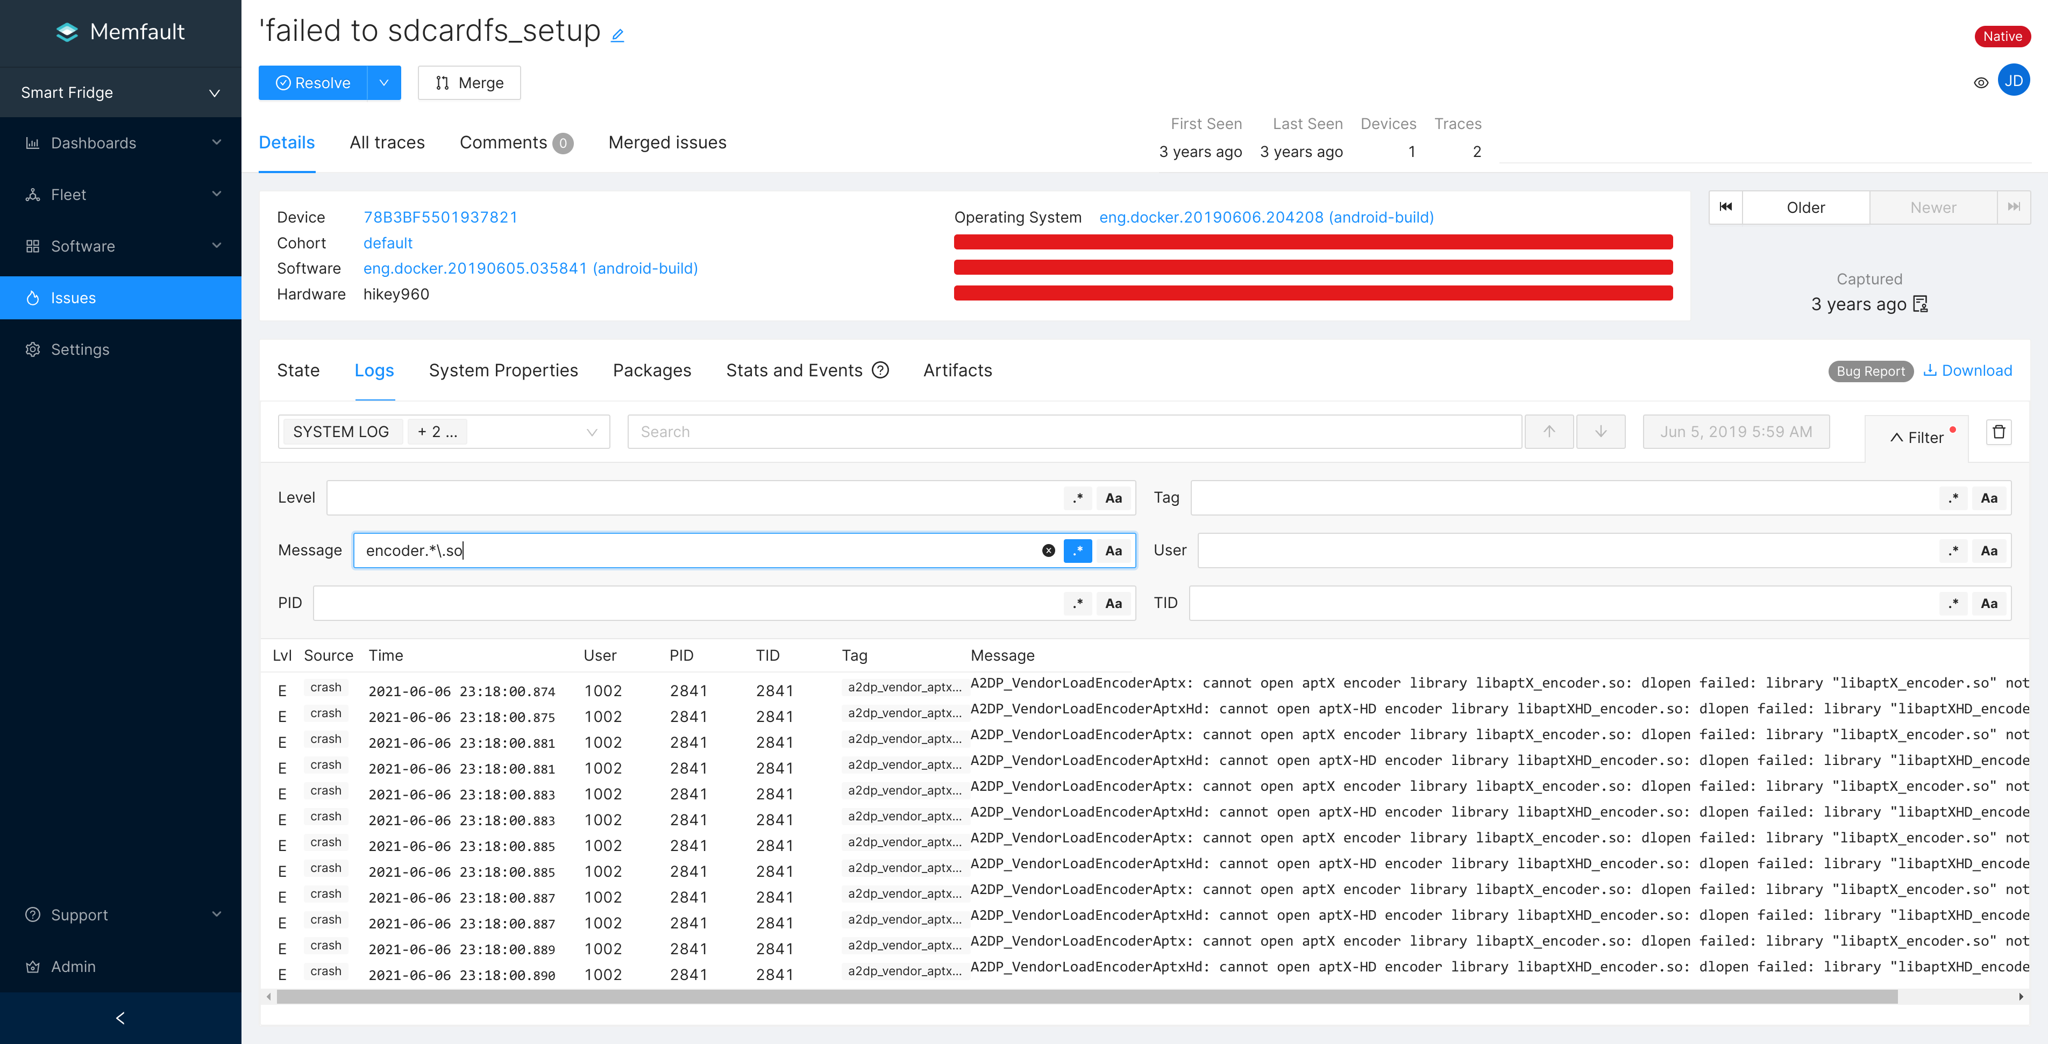This screenshot has width=2048, height=1044.
Task: Open the SYSTEM LOG source dropdown
Action: (x=591, y=432)
